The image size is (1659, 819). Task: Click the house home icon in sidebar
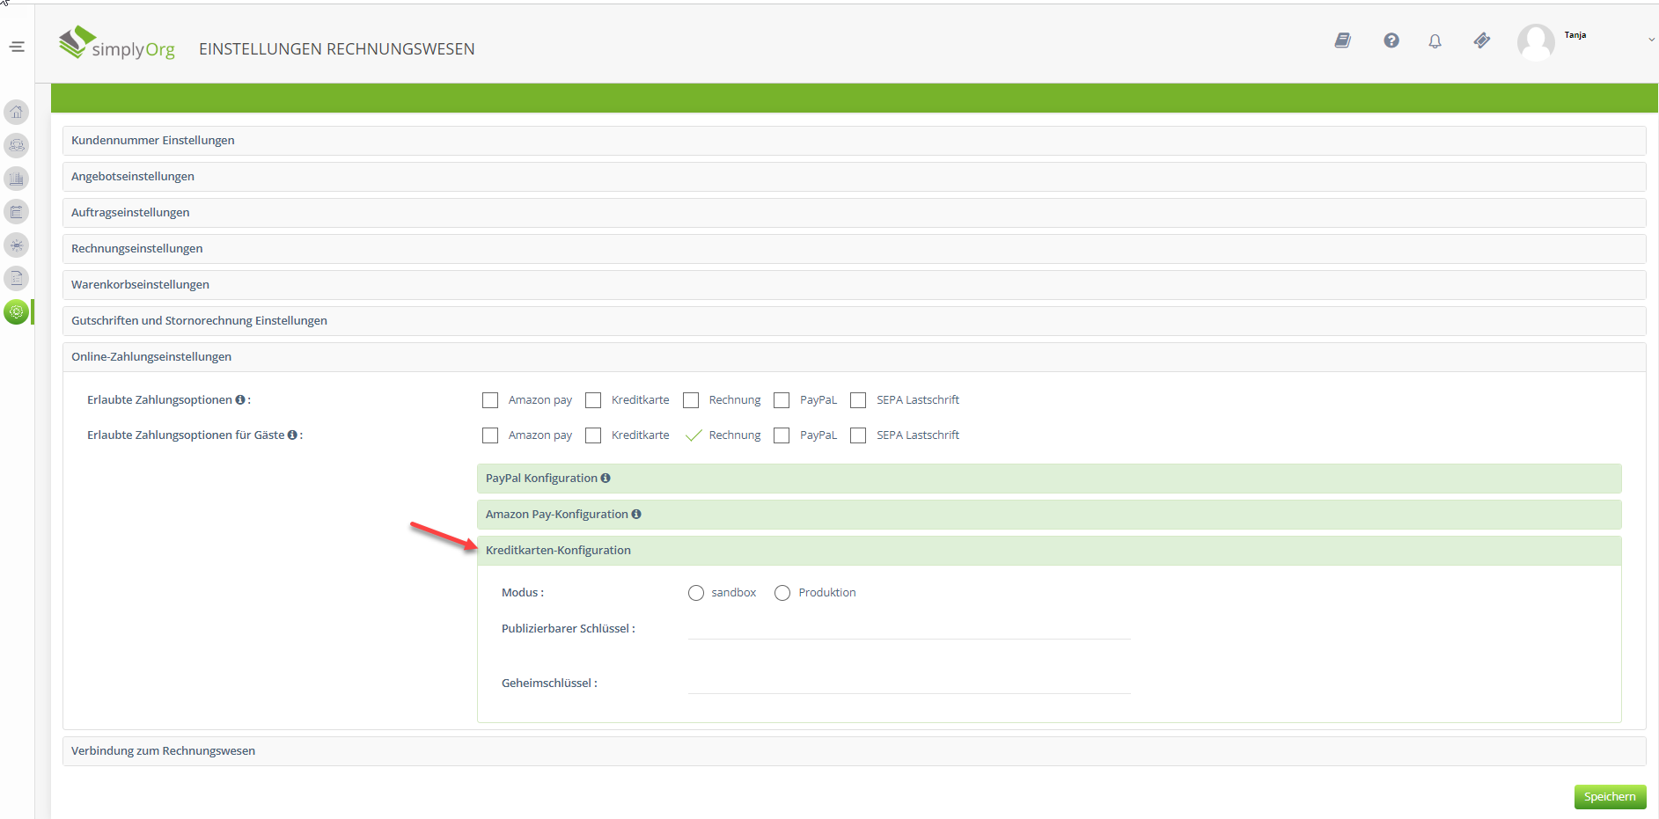[x=17, y=112]
